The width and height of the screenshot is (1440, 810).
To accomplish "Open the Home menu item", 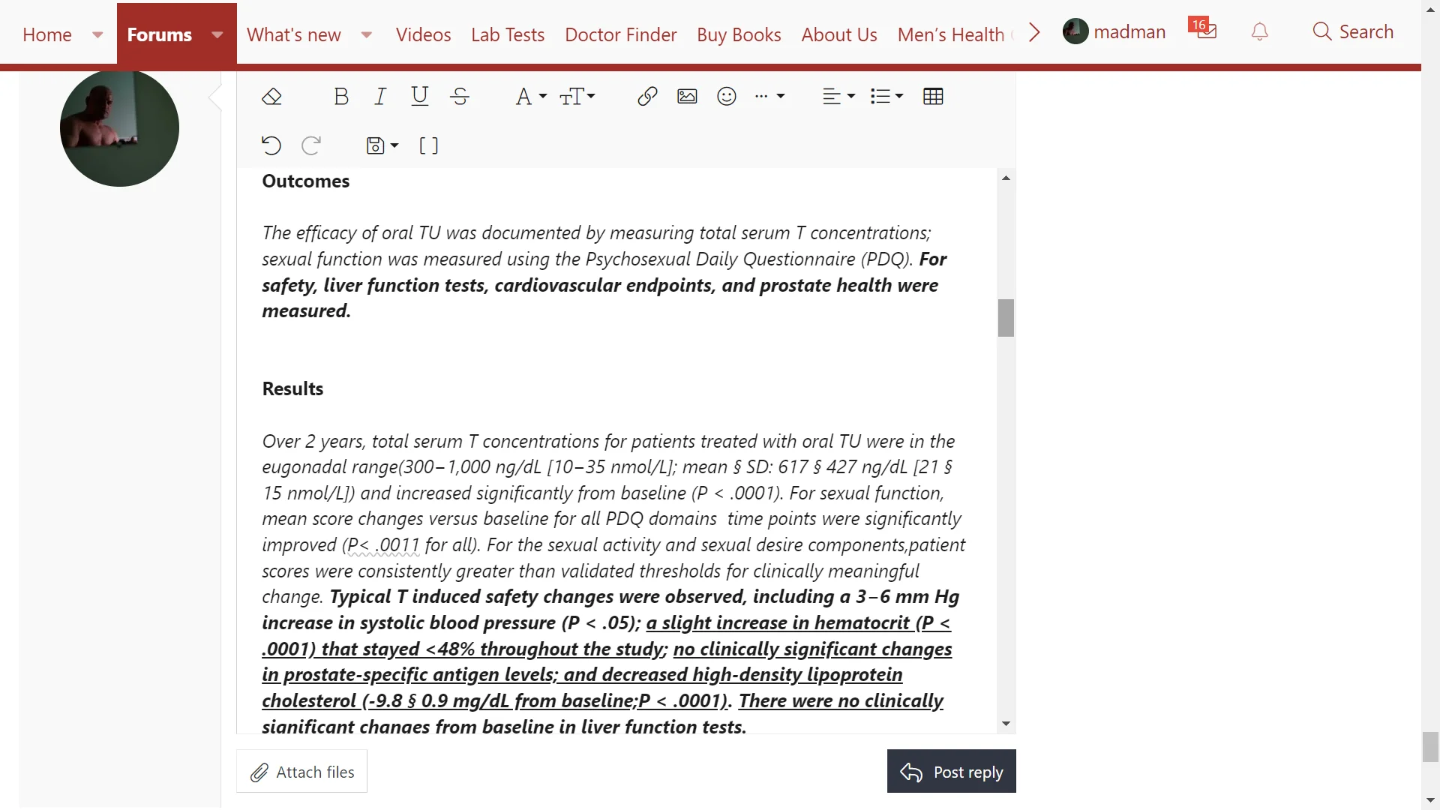I will [47, 34].
